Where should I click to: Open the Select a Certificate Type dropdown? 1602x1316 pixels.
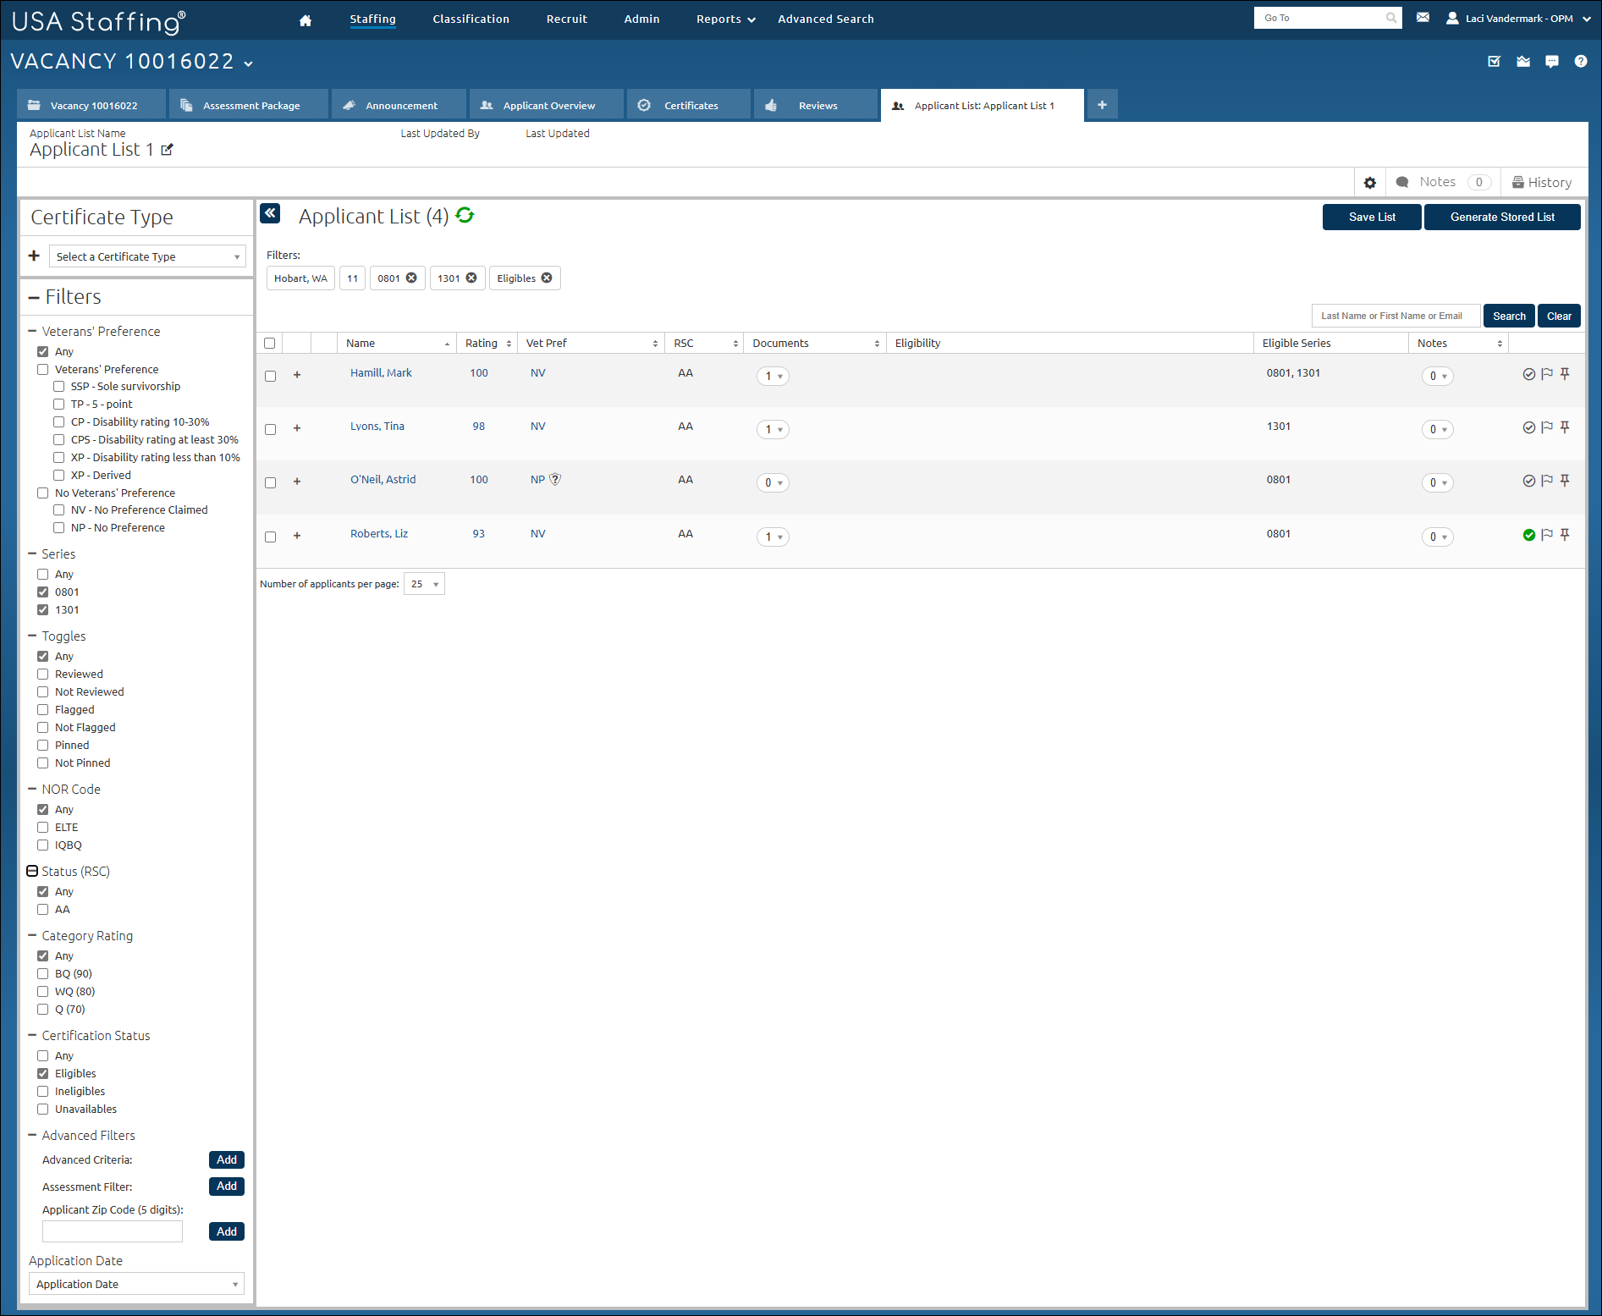147,256
